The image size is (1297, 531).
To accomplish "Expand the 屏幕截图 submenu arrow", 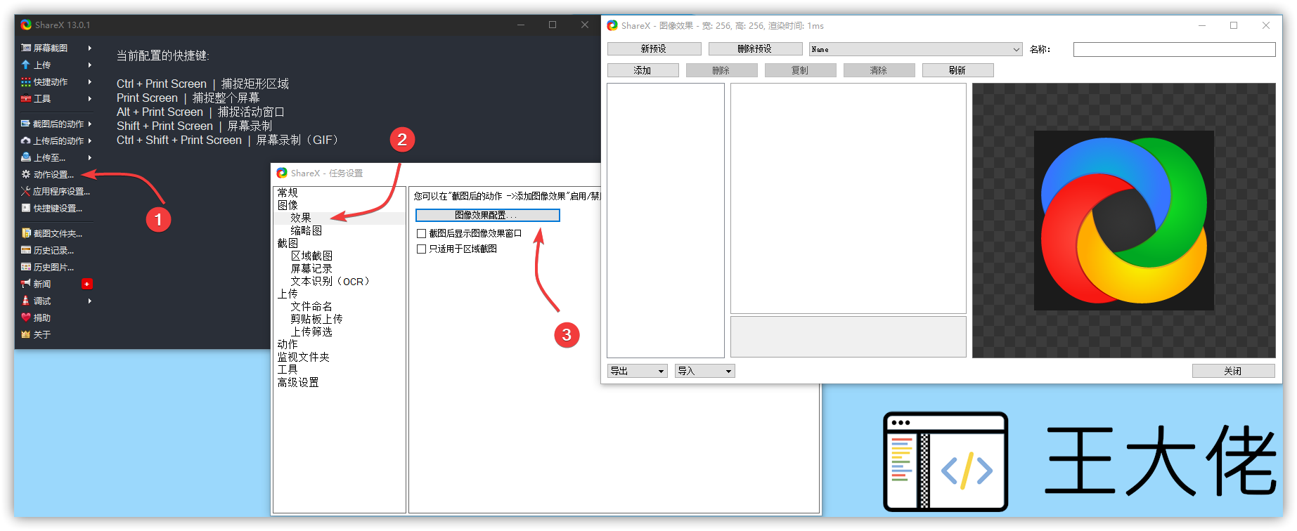I will [x=89, y=48].
